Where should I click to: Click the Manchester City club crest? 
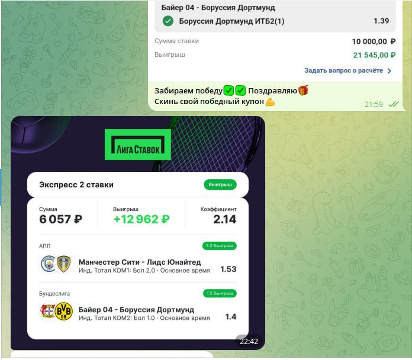48,264
